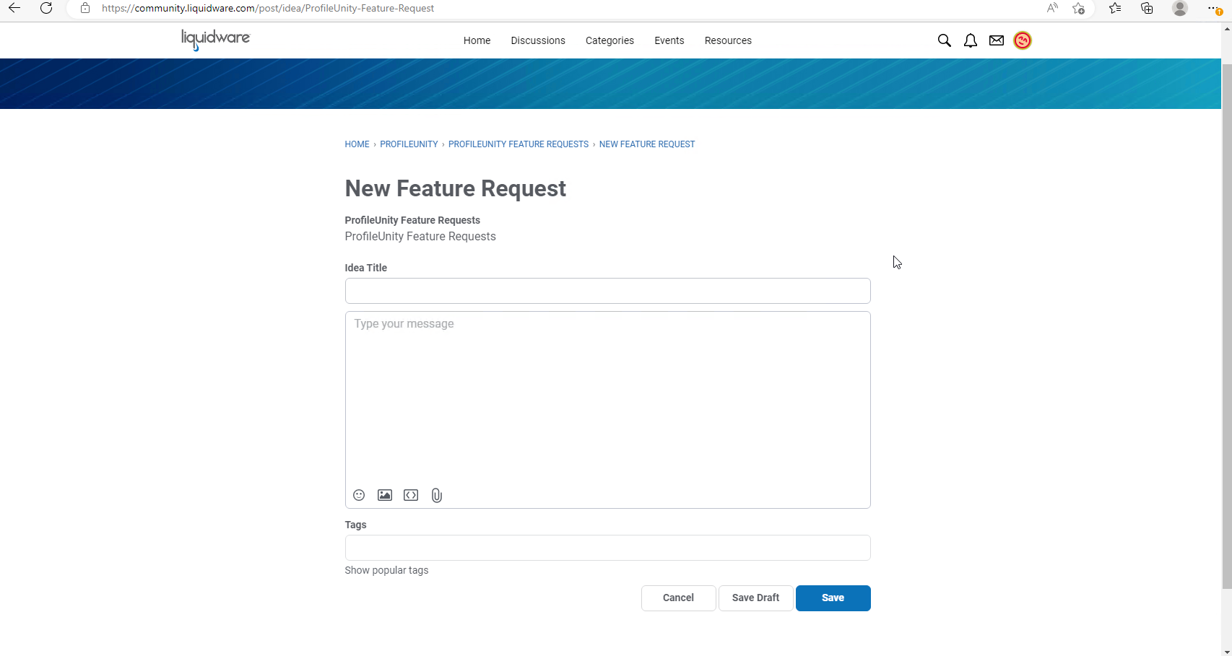Image resolution: width=1232 pixels, height=656 pixels.
Task: Follow NEW FEATURE REQUEST breadcrumb
Action: pyautogui.click(x=647, y=144)
